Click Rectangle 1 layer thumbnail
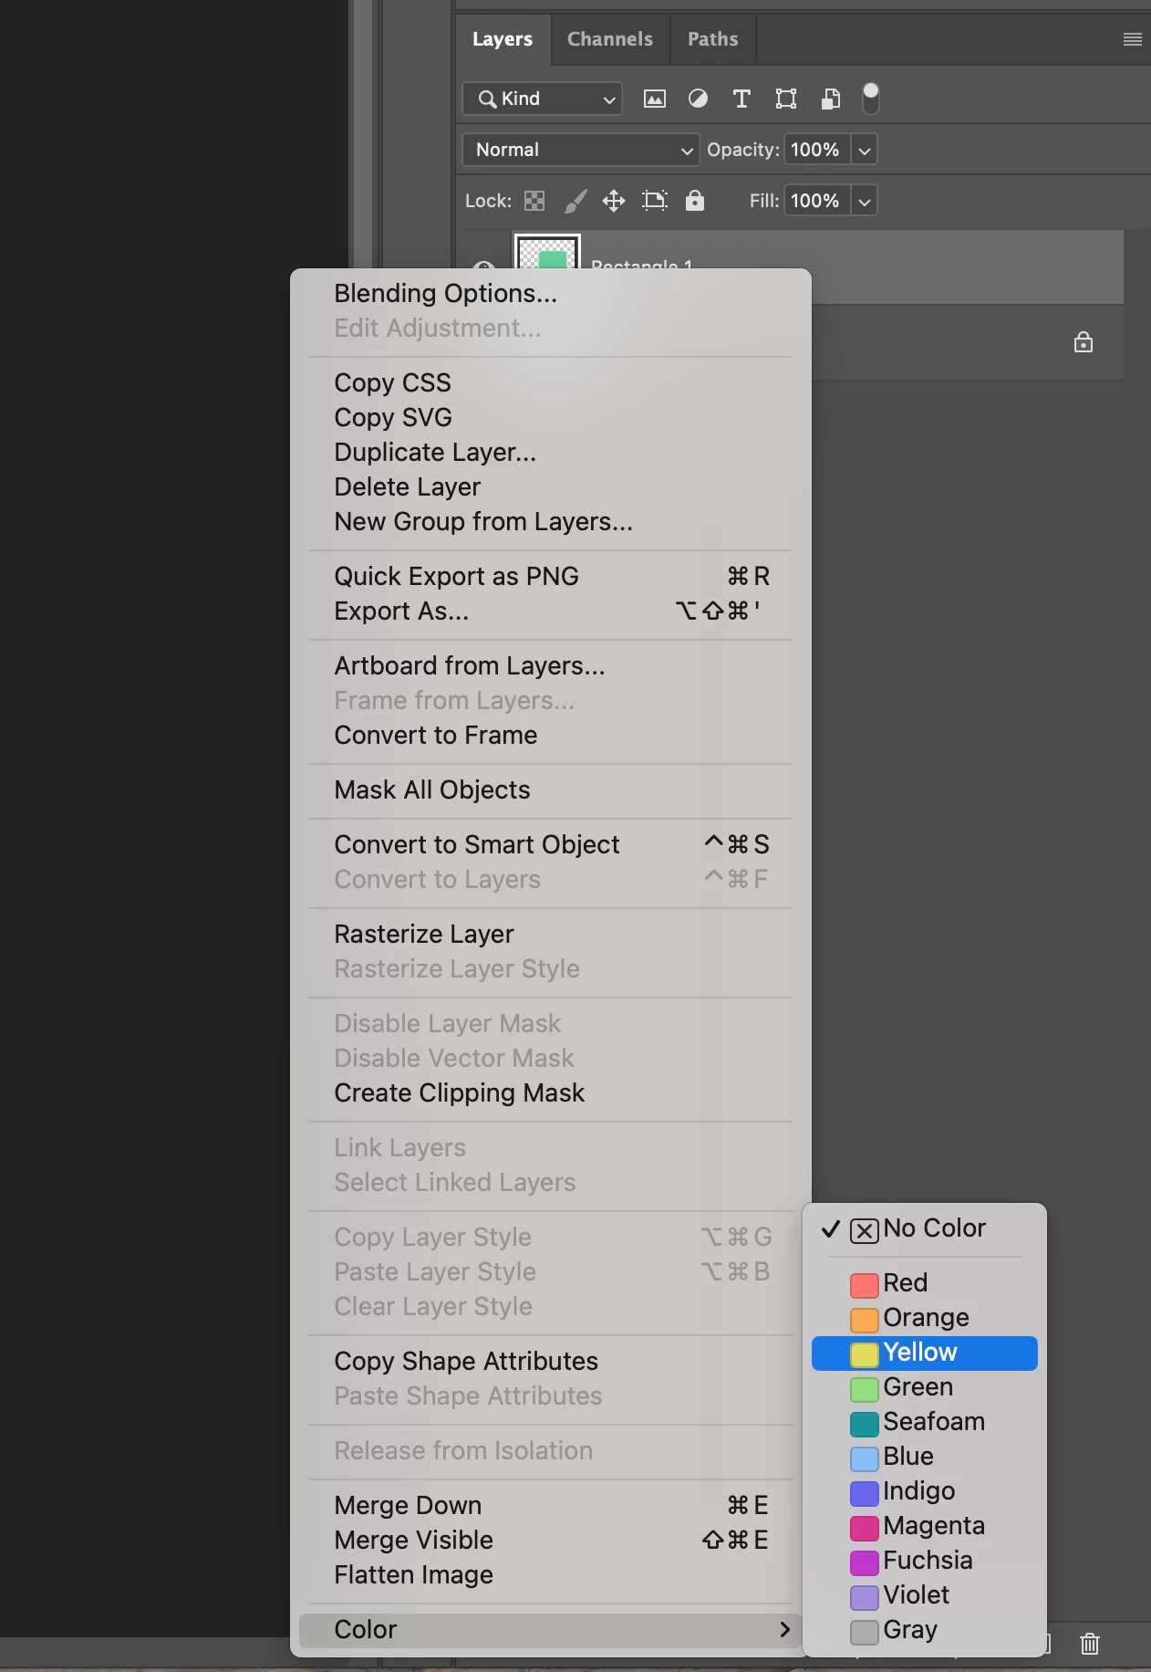This screenshot has height=1672, width=1151. tap(547, 253)
